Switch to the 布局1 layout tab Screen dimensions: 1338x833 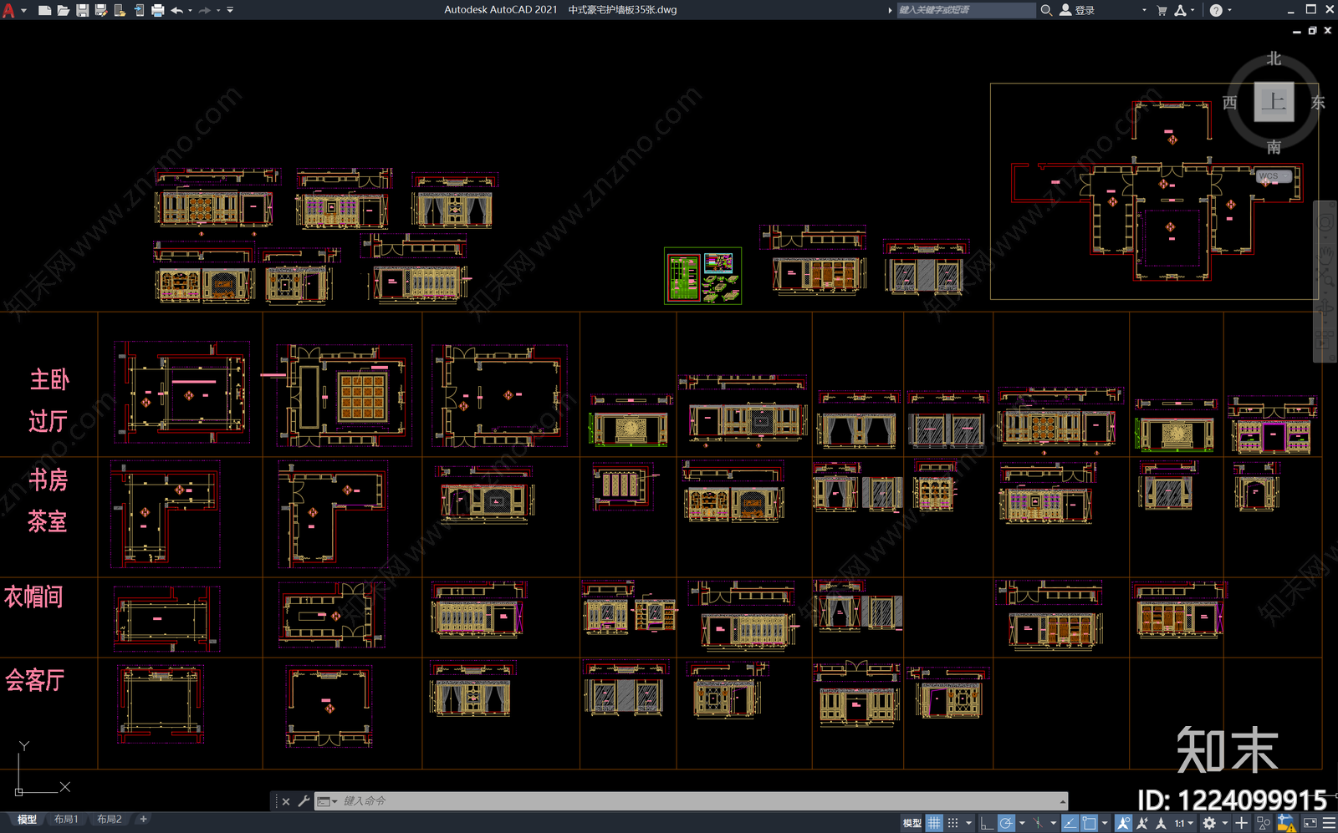pos(66,820)
